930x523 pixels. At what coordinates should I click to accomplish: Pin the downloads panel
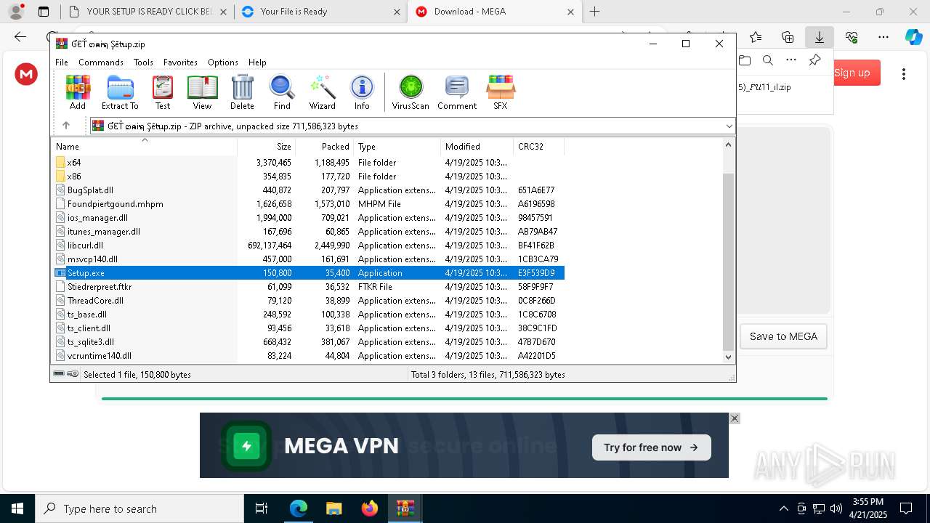click(x=814, y=60)
